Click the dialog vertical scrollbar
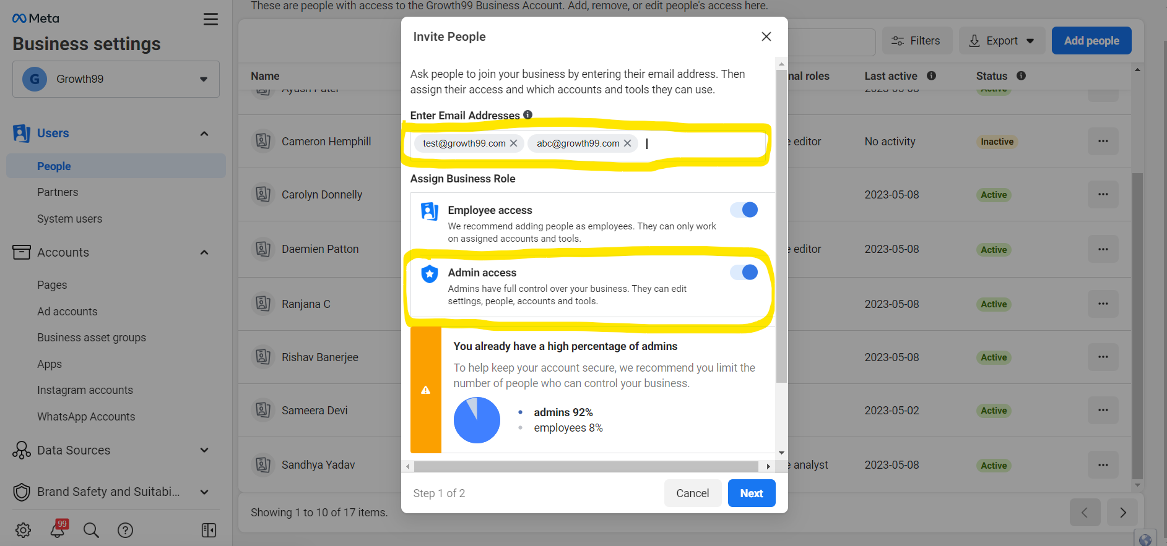Image resolution: width=1167 pixels, height=546 pixels. [x=781, y=226]
